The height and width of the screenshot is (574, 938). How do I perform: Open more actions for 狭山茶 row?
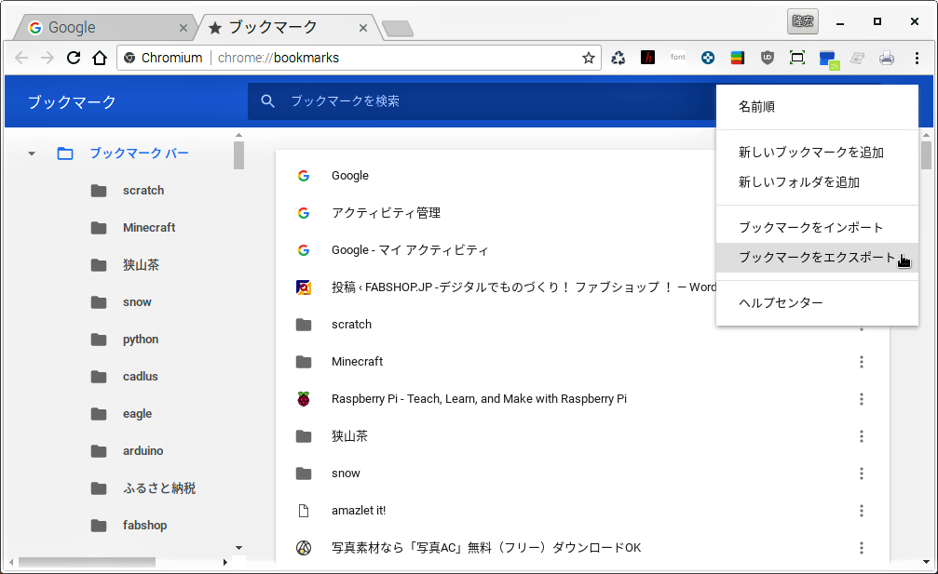coord(862,436)
